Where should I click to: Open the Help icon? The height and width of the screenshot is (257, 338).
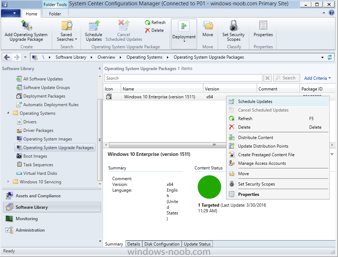coord(331,13)
